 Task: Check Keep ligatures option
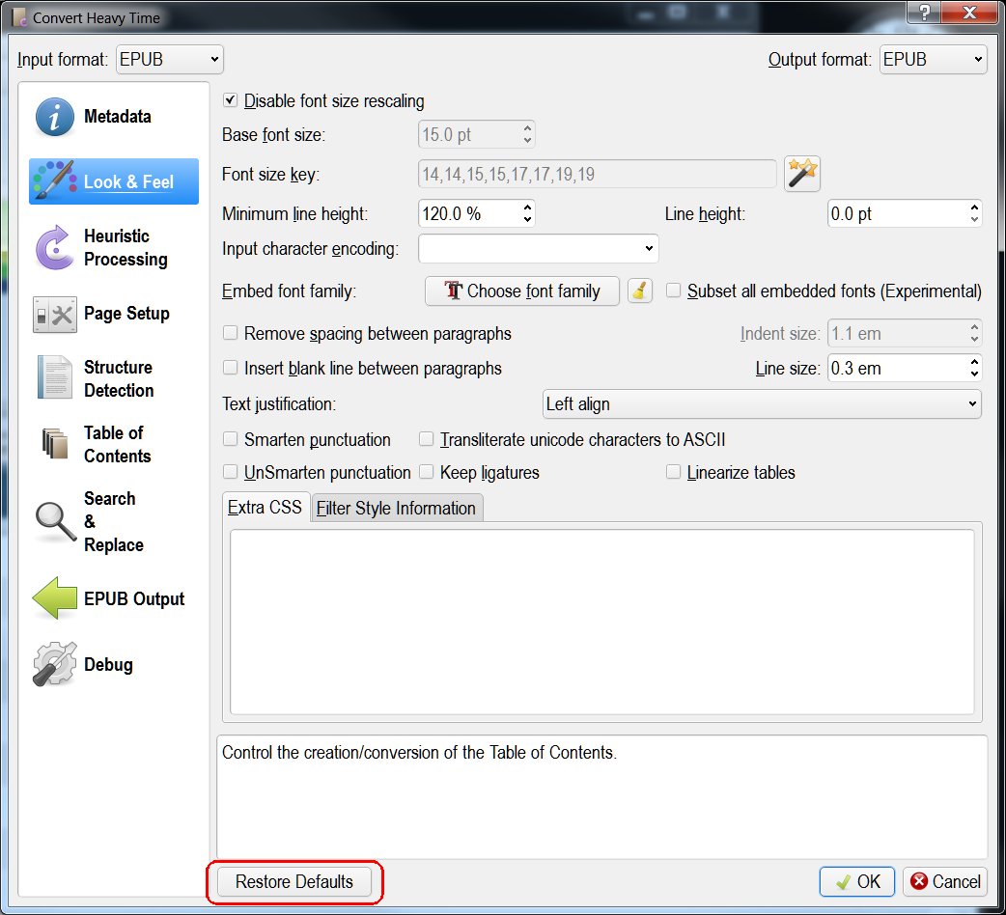click(426, 472)
